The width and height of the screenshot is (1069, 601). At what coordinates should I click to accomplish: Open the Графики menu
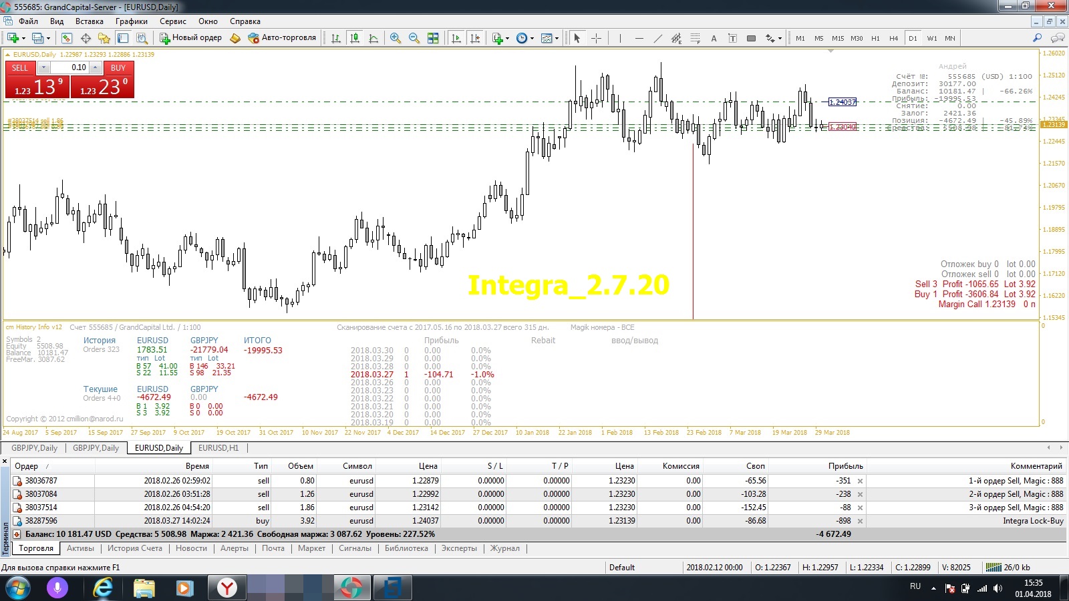coord(131,21)
